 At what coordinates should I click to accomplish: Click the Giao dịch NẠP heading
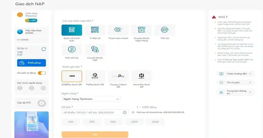(x=30, y=4)
